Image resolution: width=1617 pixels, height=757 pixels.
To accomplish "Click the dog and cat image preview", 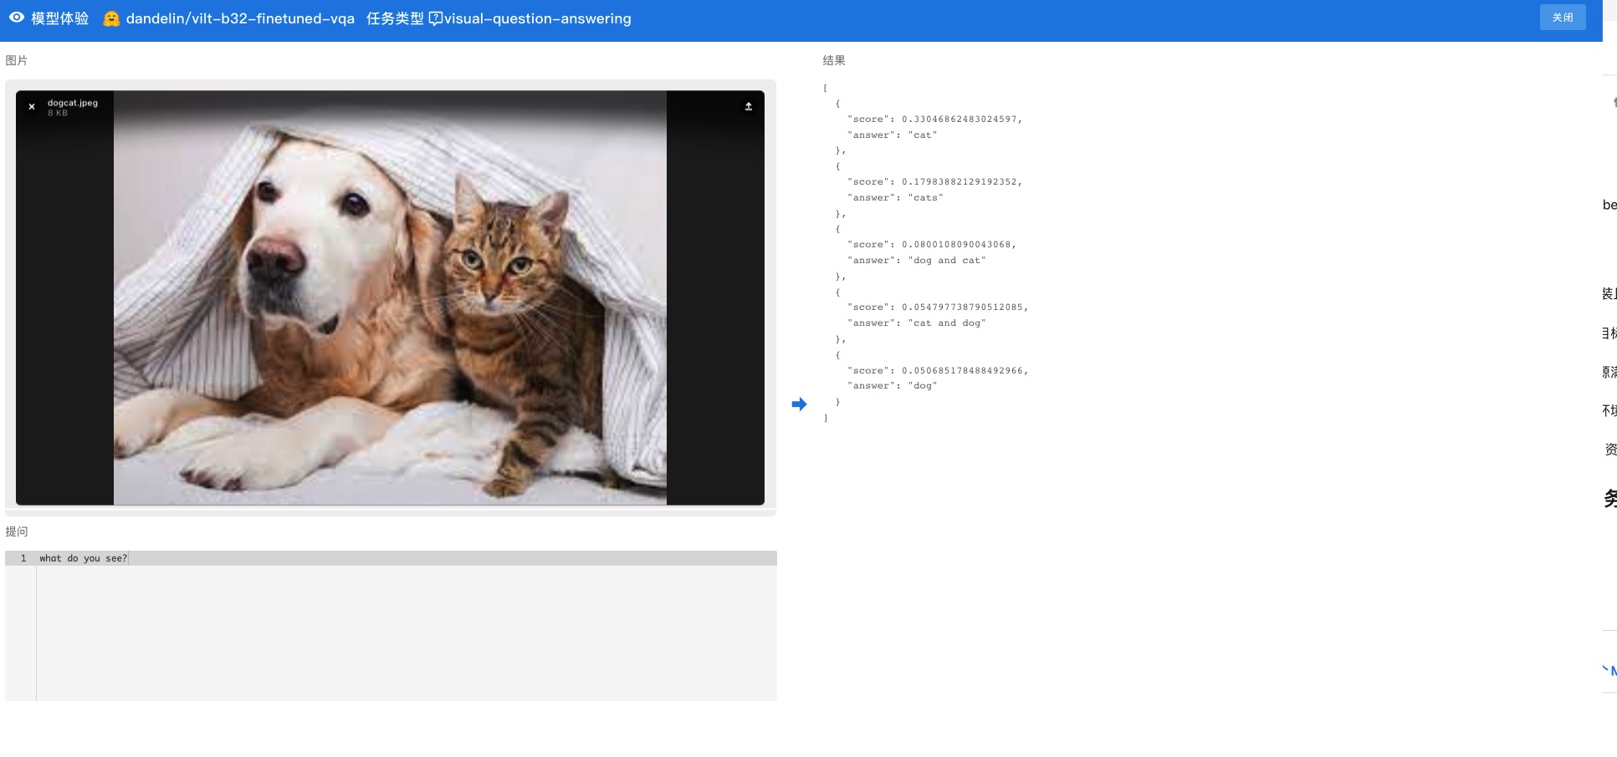I will 390,297.
